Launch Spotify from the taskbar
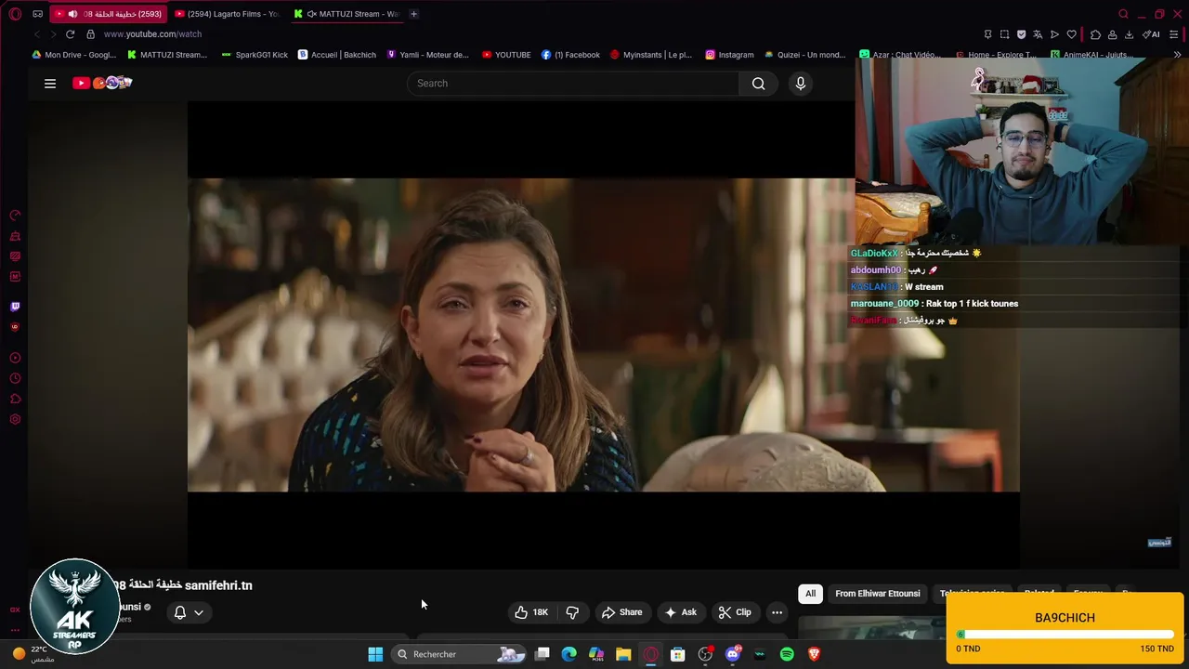This screenshot has height=669, width=1189. point(787,654)
